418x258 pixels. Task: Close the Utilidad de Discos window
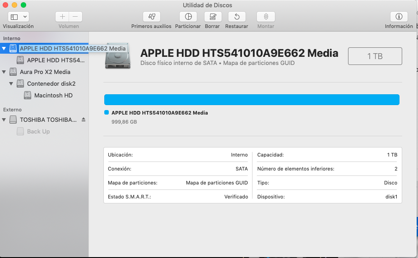[5, 5]
